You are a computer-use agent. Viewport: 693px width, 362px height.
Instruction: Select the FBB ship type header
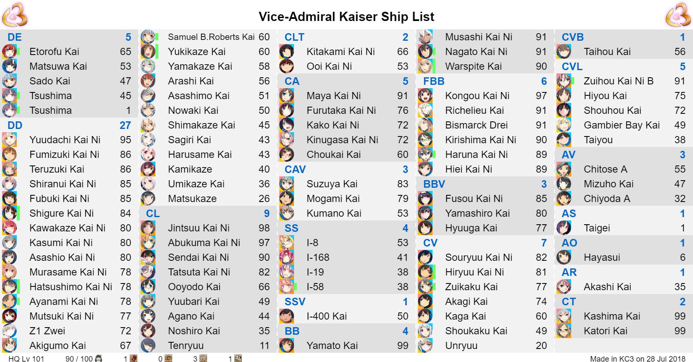[x=485, y=81]
